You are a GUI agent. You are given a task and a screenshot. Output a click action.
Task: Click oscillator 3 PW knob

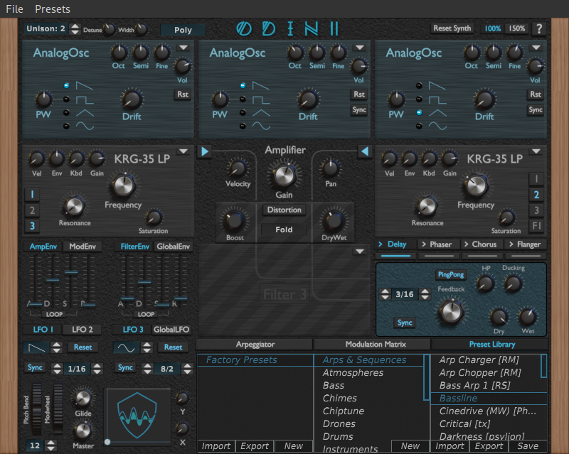tap(396, 99)
